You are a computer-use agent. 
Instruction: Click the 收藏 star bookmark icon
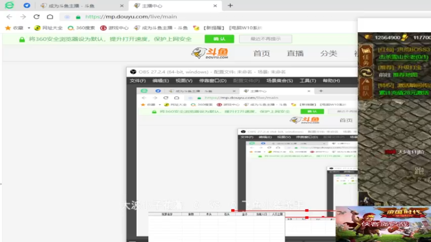pyautogui.click(x=8, y=28)
